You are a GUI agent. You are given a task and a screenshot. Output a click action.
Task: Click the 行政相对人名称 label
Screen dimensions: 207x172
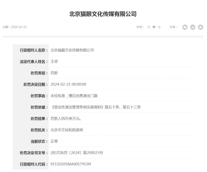click(34, 50)
